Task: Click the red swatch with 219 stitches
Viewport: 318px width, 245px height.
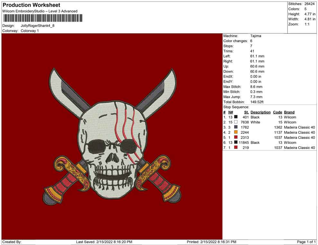Action: click(236, 147)
